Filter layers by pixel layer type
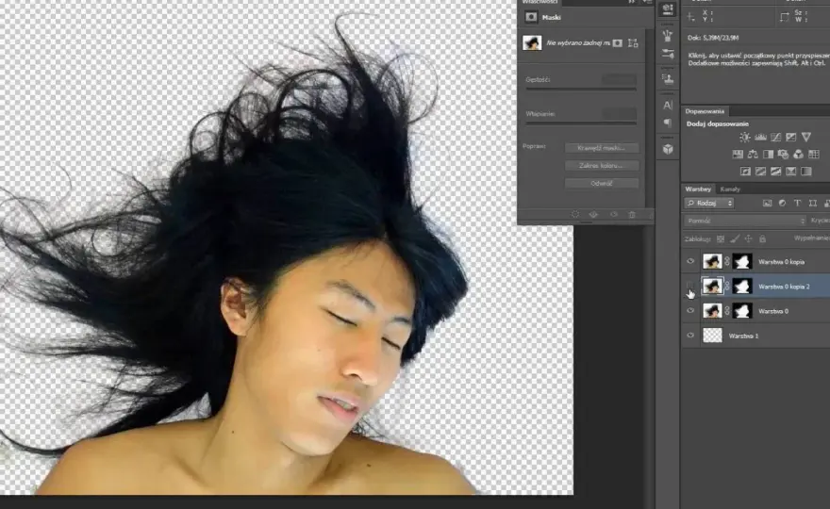830x509 pixels. point(767,204)
